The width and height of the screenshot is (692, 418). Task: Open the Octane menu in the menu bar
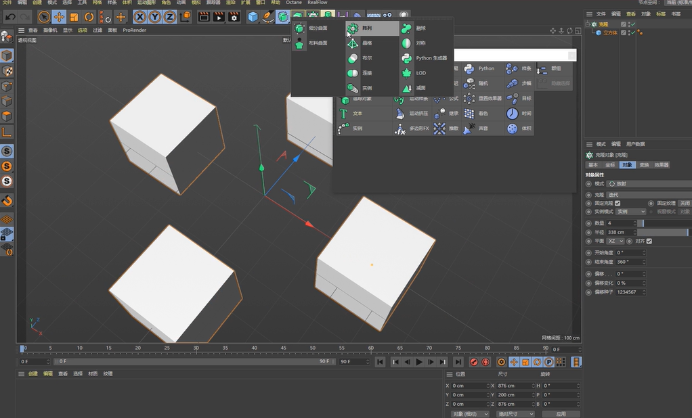(x=293, y=3)
